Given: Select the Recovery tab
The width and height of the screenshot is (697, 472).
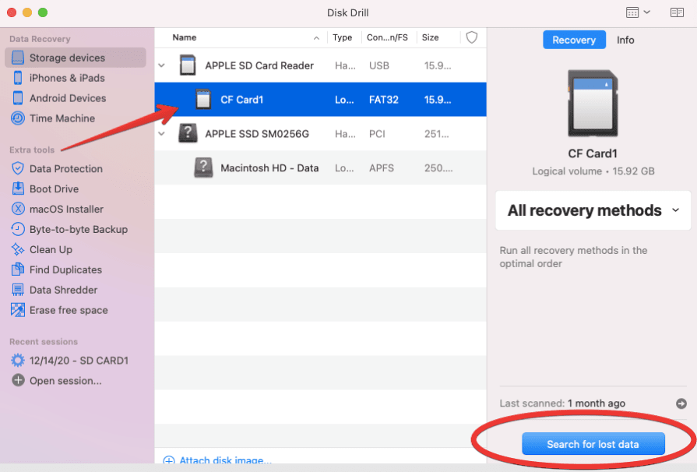Looking at the screenshot, I should point(574,40).
